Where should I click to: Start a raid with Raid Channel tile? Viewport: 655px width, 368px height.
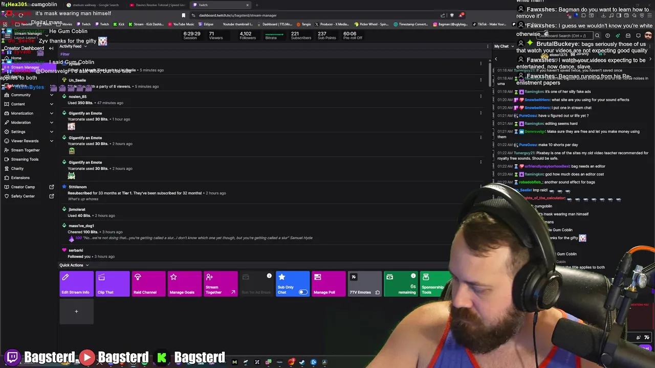148,284
